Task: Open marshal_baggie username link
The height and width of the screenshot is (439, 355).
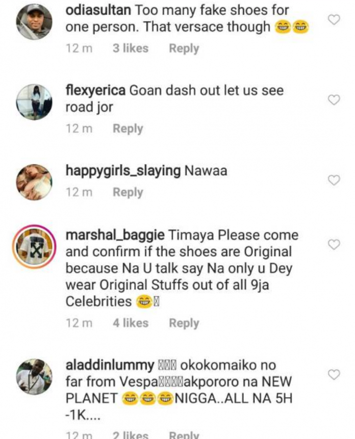Action: click(x=115, y=236)
